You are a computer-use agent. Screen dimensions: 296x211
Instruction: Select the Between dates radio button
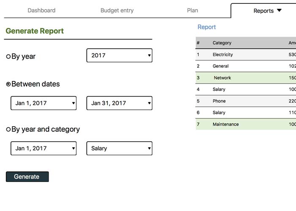tap(8, 84)
